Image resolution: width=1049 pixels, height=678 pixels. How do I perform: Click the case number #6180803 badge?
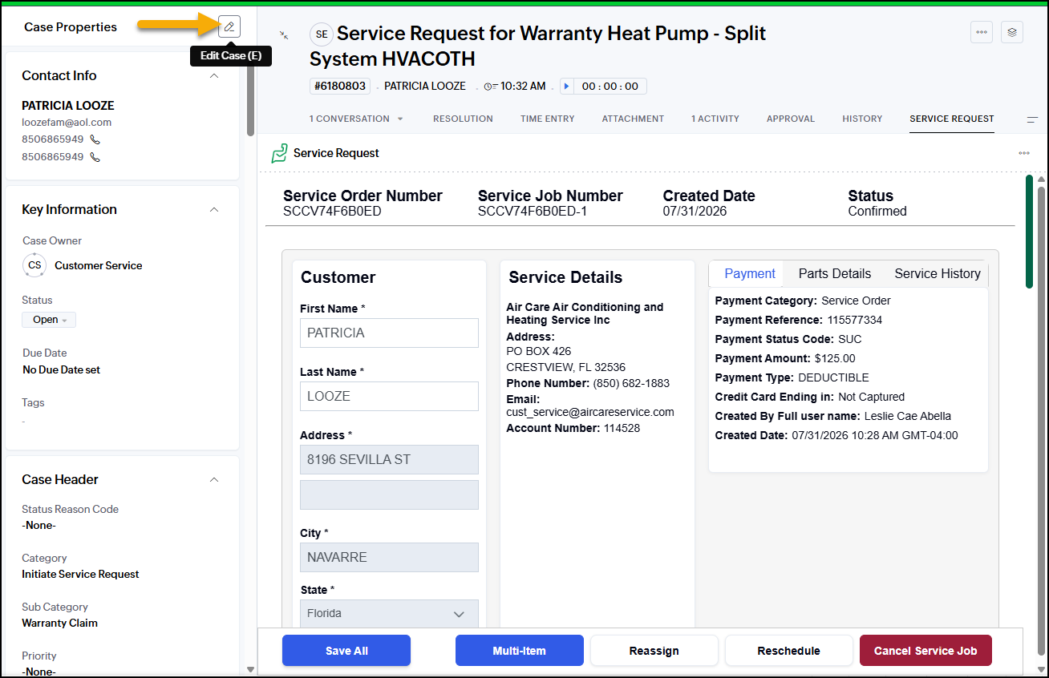point(340,87)
